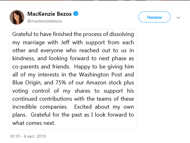The width and height of the screenshot is (190, 143).
Task: Open the tweet options chevron menu
Action: (179, 17)
